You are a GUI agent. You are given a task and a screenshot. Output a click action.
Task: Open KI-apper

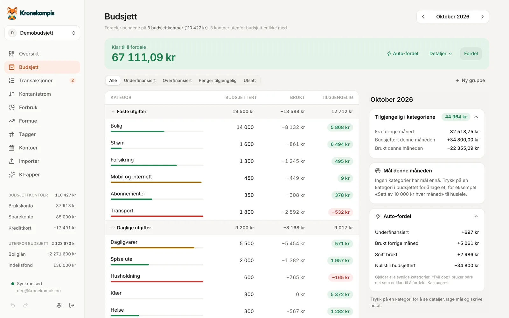pos(42,175)
